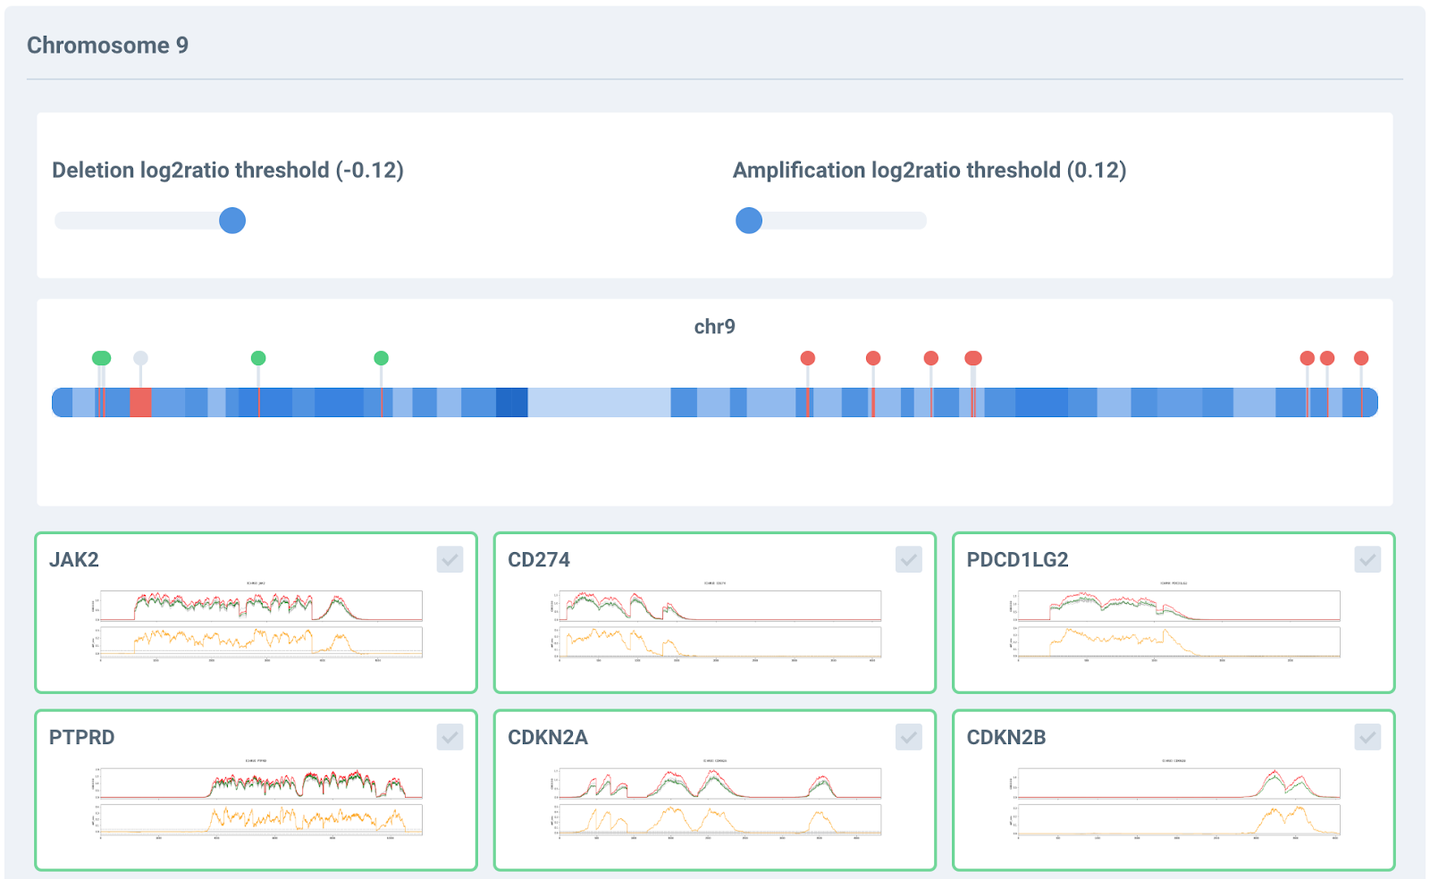Click the pale centromere region of chr9
The height and width of the screenshot is (879, 1430).
click(599, 402)
